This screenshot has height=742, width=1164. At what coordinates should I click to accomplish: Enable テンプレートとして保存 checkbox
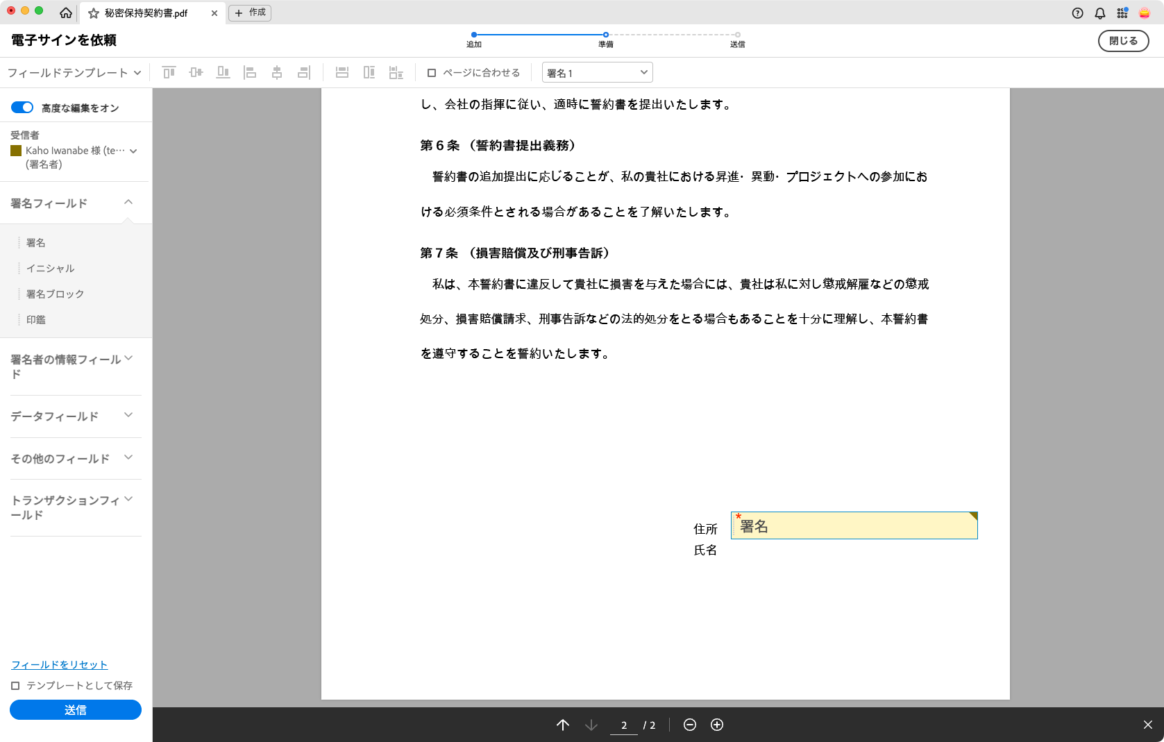point(15,686)
